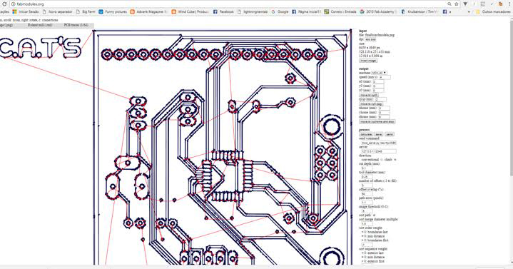This screenshot has width=513, height=269.
Task: Open the '2013 Fab Academy' bookmark
Action: tap(379, 11)
